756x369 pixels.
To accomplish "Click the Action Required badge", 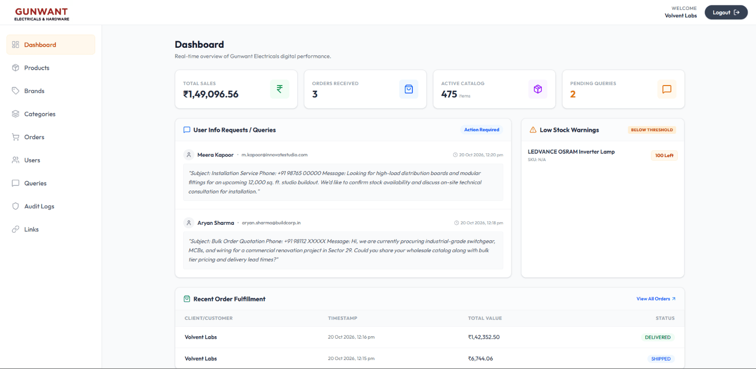I will (x=482, y=130).
